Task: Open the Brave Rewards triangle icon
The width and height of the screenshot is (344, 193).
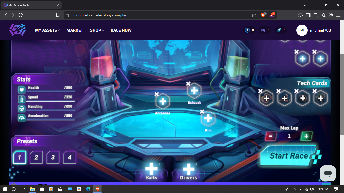Action: pos(272,15)
